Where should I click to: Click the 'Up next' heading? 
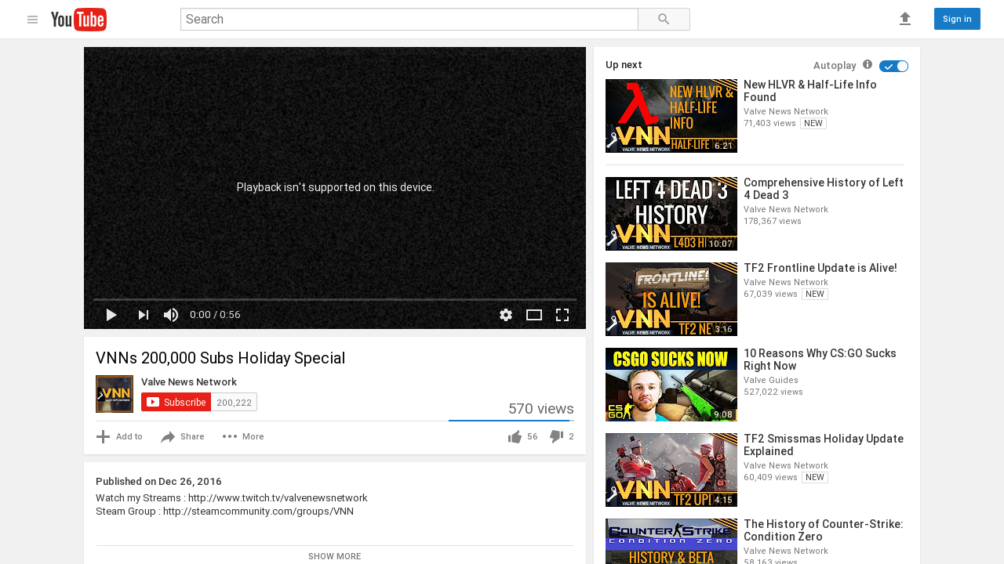click(624, 65)
